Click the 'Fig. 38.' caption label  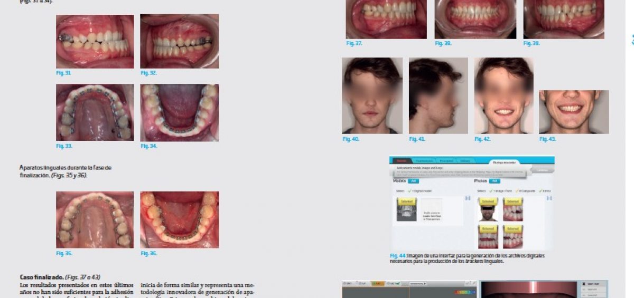[443, 43]
